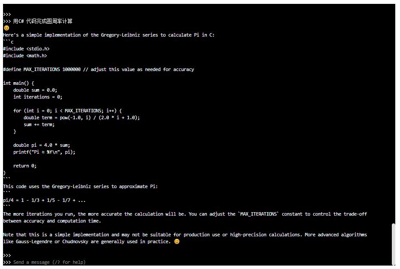Click the vertical scrollbar thumb at right
The width and height of the screenshot is (400, 269).
(394, 244)
